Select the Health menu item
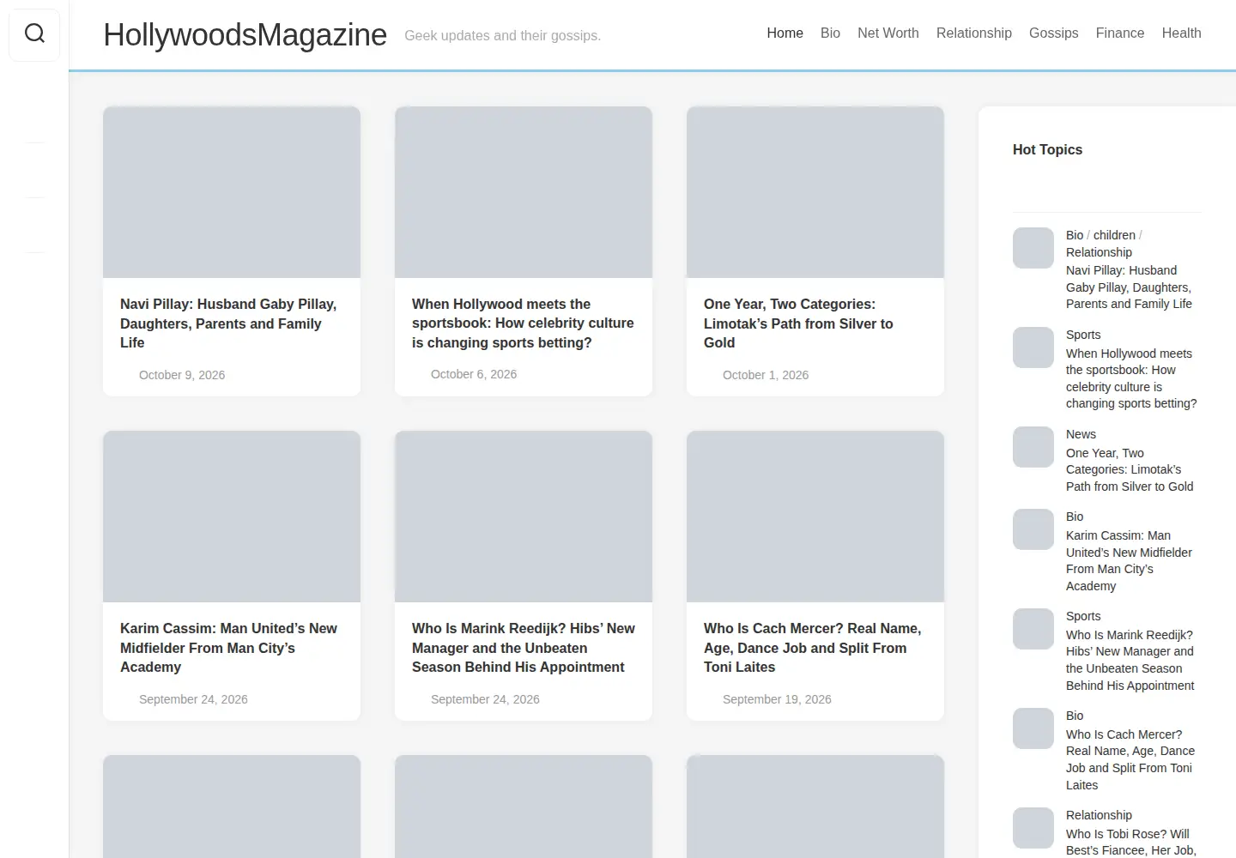The width and height of the screenshot is (1236, 858). [x=1181, y=33]
